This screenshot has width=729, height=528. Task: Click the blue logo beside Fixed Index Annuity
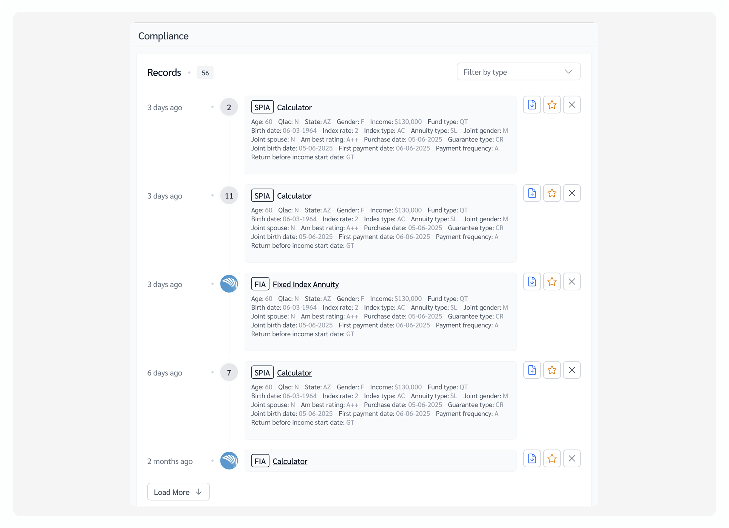click(x=229, y=284)
